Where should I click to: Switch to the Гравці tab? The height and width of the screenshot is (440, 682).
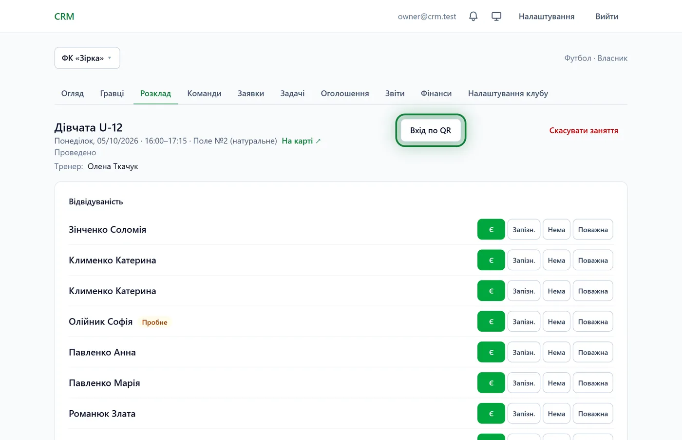click(112, 94)
